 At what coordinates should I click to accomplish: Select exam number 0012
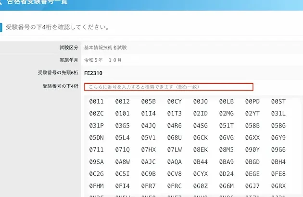(x=122, y=102)
